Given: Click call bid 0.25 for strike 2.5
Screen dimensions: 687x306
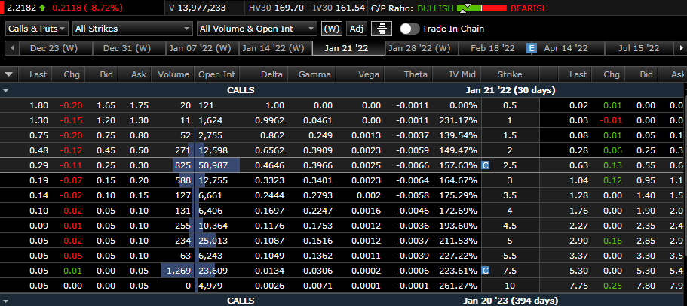Looking at the screenshot, I should click(105, 165).
